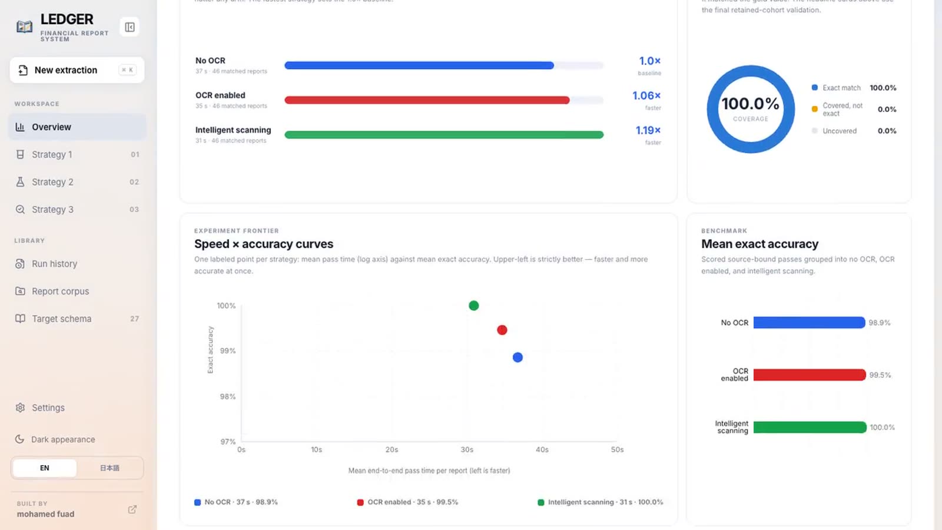This screenshot has width=942, height=530.
Task: Click the Strategy 2 flask icon
Action: click(x=20, y=182)
